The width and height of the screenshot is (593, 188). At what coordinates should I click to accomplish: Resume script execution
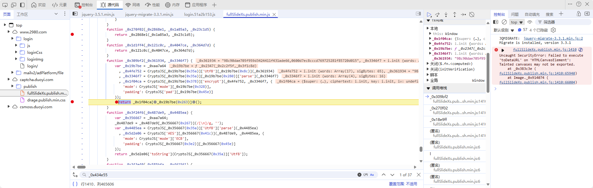pyautogui.click(x=429, y=15)
